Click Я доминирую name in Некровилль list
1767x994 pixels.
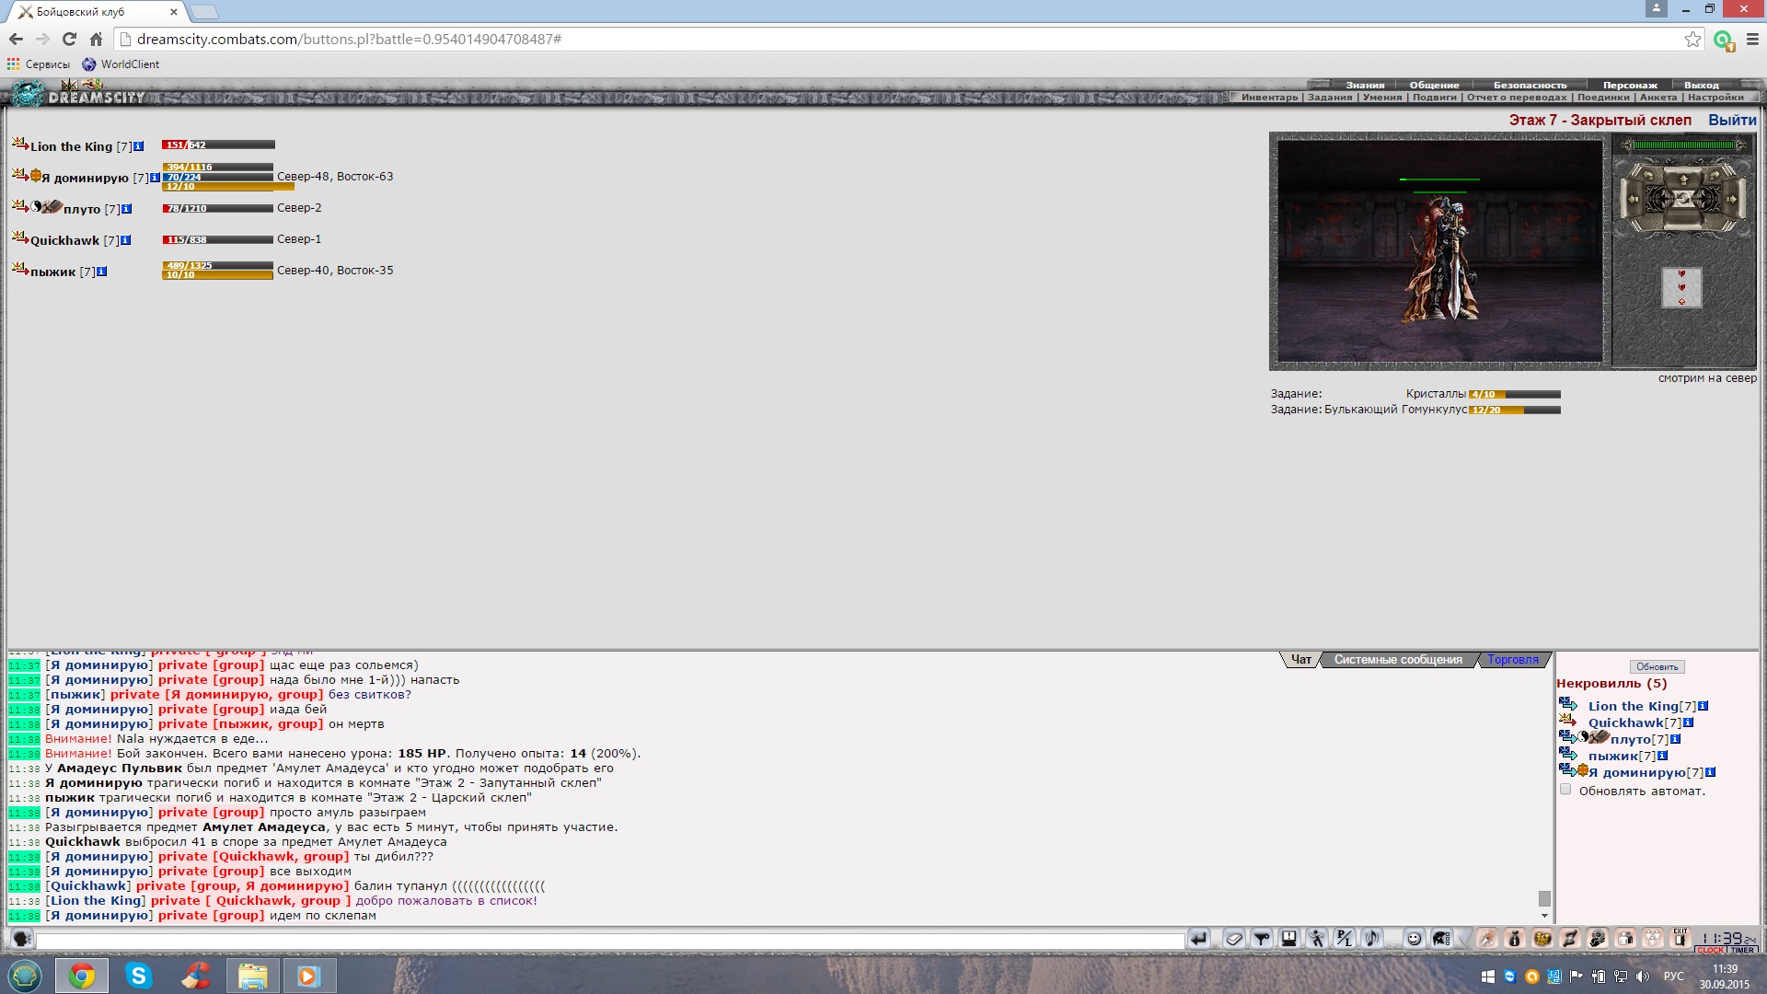tap(1636, 772)
